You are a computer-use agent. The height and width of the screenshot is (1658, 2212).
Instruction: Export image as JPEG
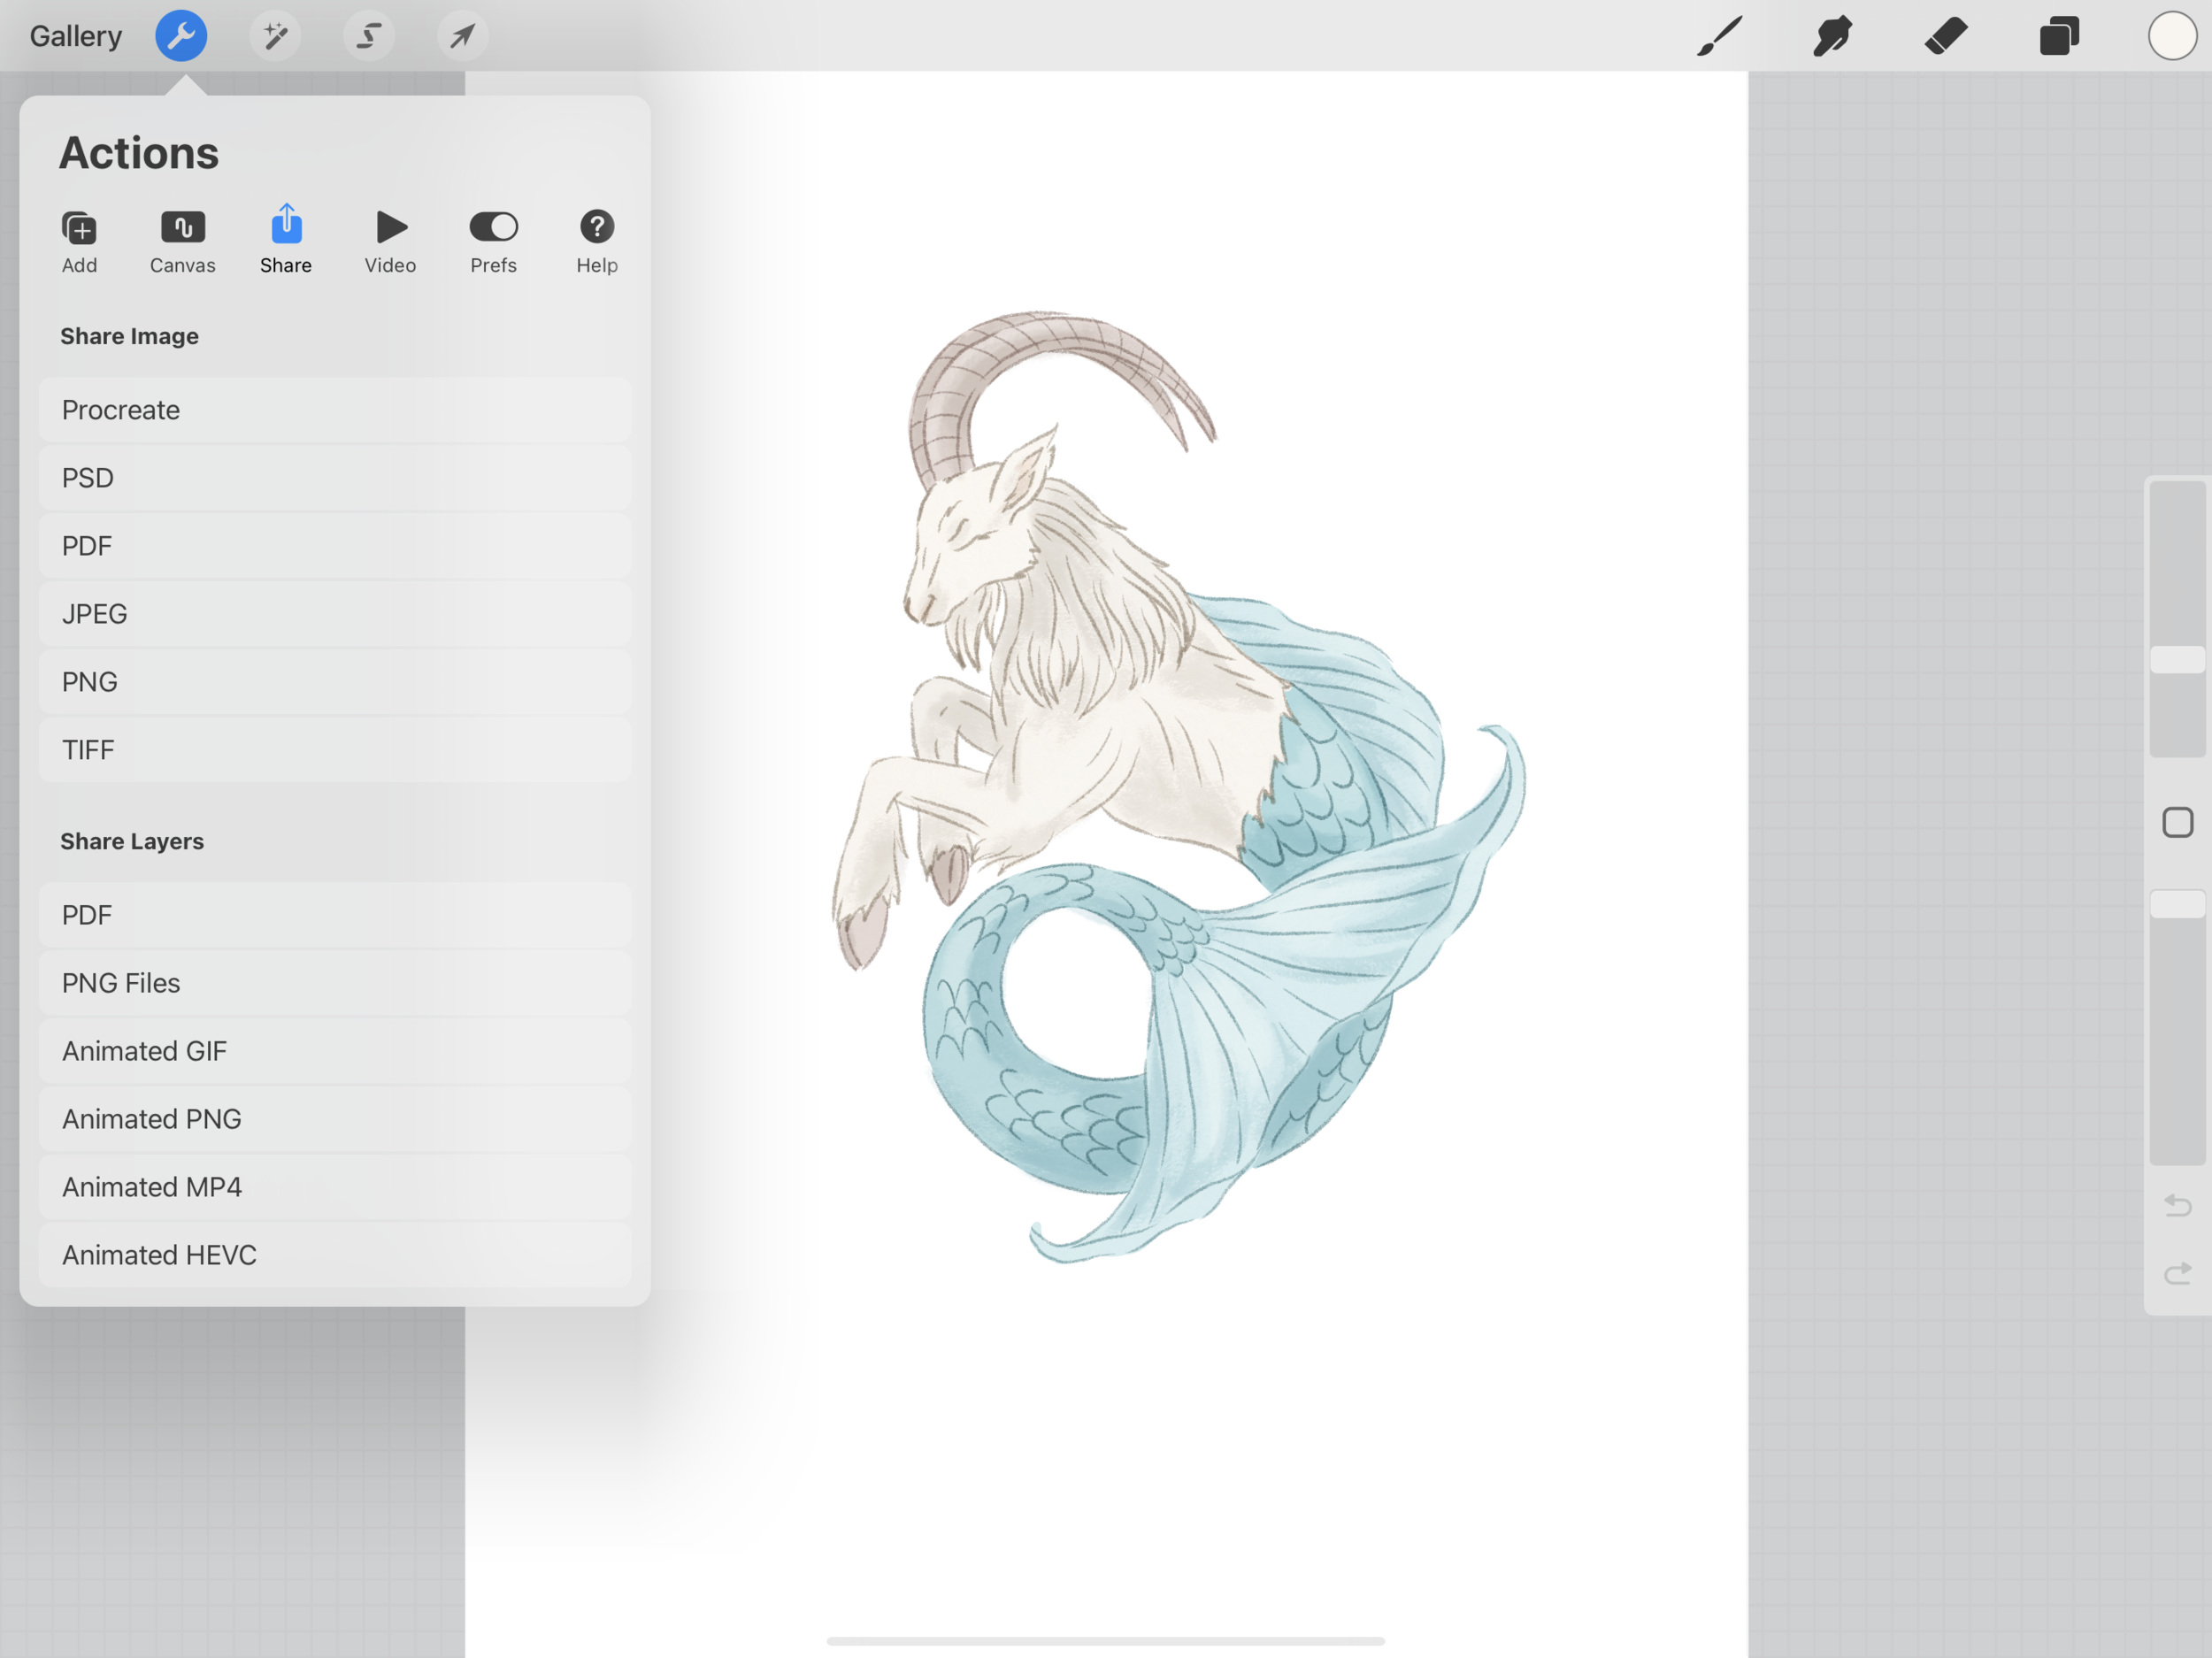[334, 614]
